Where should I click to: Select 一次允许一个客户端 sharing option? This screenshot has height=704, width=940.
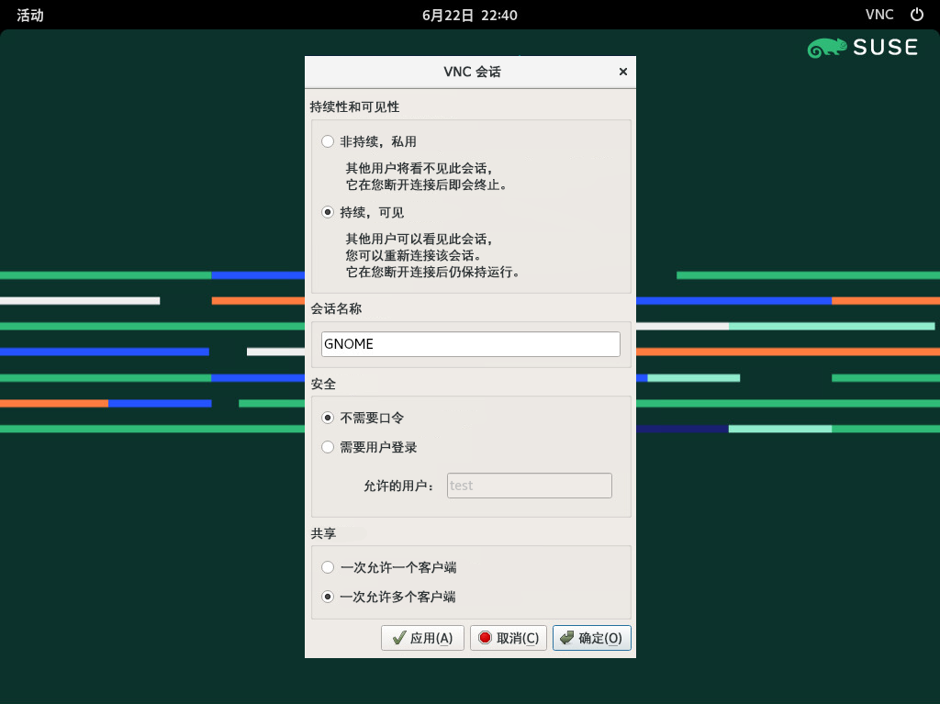(x=328, y=567)
